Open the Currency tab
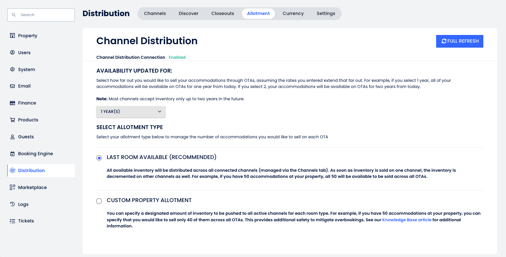The height and width of the screenshot is (257, 506). pyautogui.click(x=293, y=13)
